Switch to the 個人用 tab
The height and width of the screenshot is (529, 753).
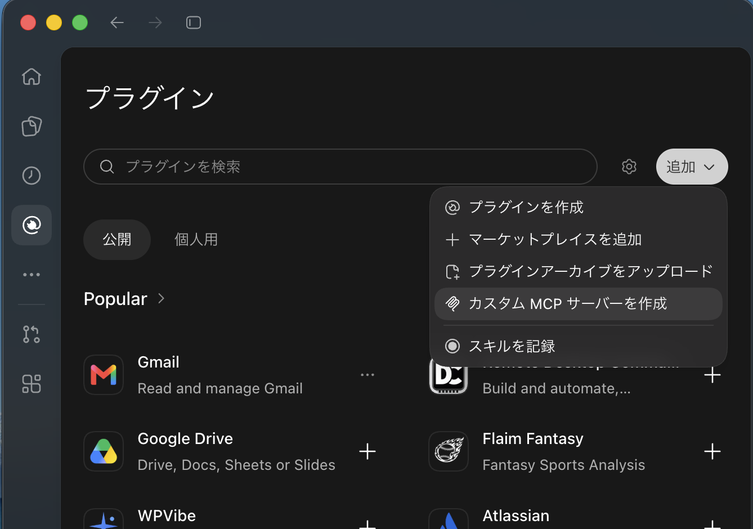pyautogui.click(x=196, y=240)
